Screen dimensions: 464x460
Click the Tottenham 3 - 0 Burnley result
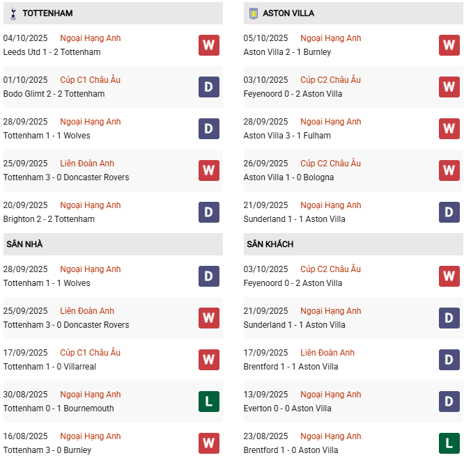[x=47, y=450]
